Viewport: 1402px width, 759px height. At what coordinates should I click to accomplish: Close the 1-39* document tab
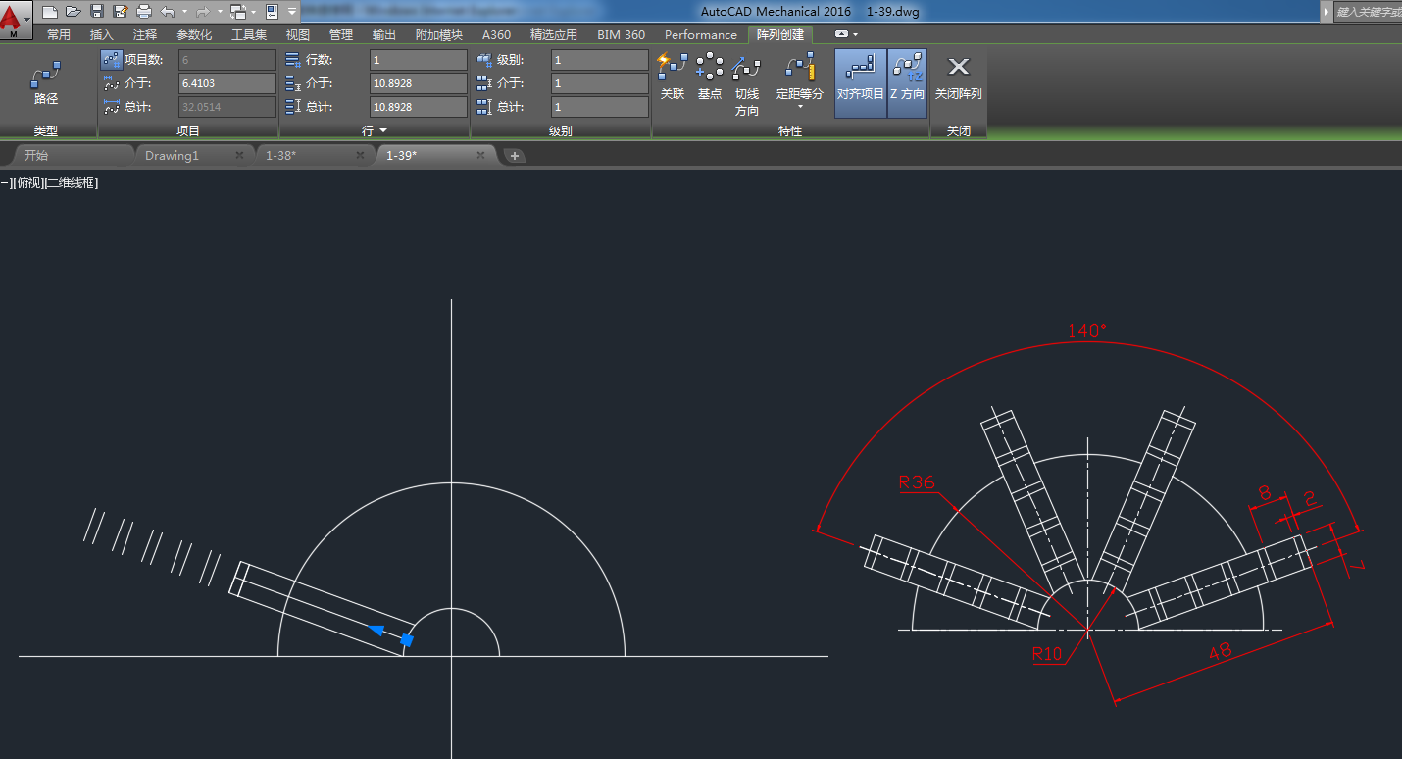click(x=480, y=155)
